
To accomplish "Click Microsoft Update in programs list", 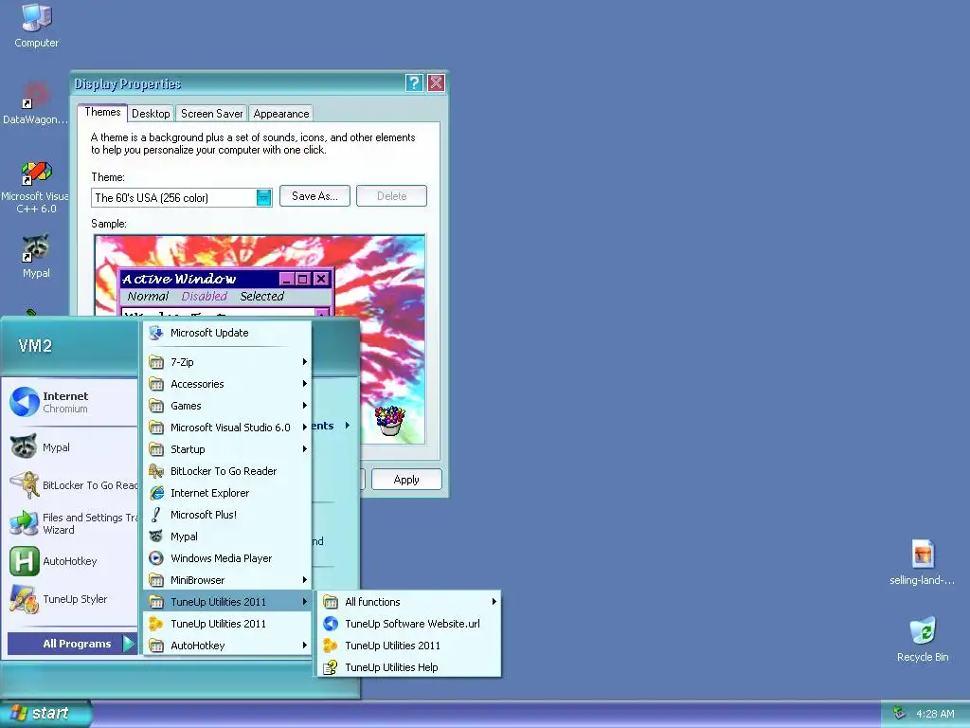I will coord(227,333).
